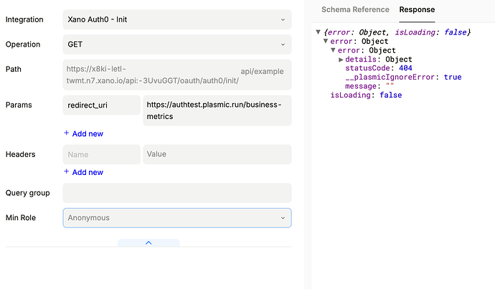Image resolution: width=495 pixels, height=289 pixels.
Task: Expand the details: Object node
Action: 341,60
